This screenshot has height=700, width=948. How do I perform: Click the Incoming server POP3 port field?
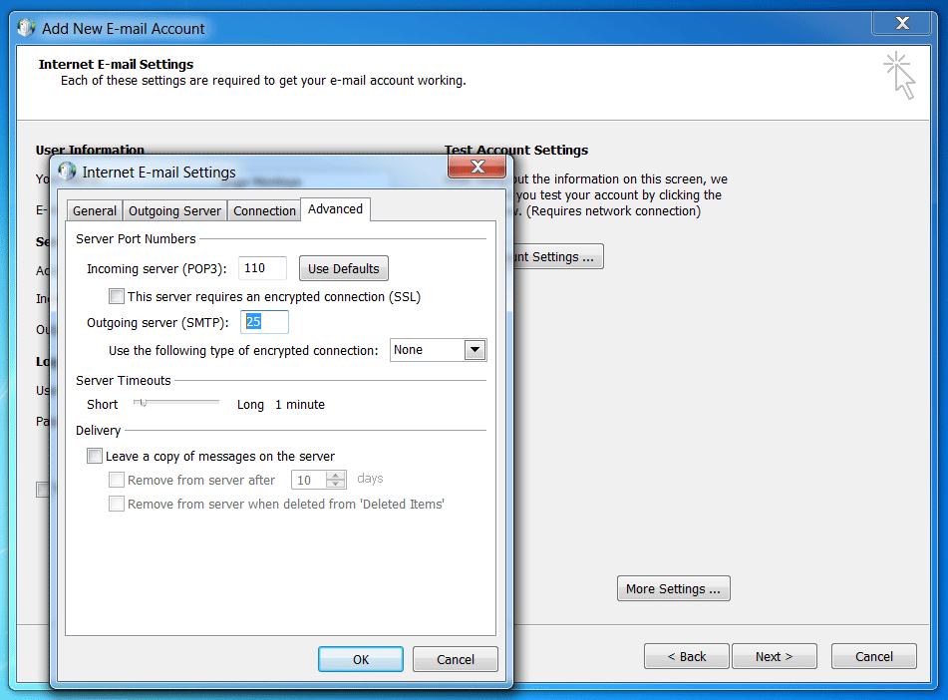point(262,268)
